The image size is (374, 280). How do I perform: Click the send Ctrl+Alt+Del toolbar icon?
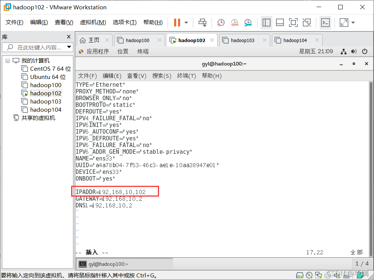click(x=203, y=23)
